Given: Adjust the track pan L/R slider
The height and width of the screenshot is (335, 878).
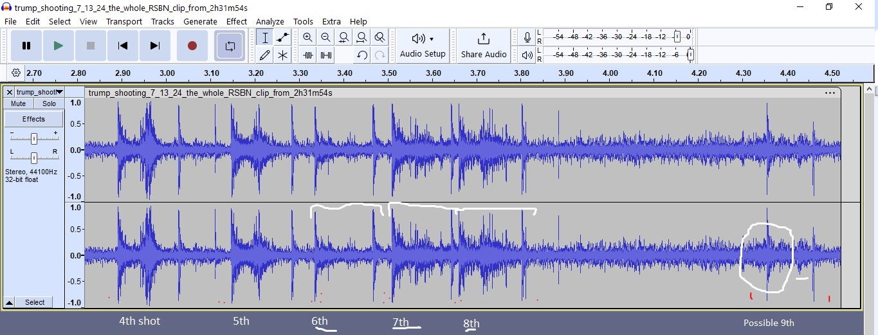Looking at the screenshot, I should [34, 157].
